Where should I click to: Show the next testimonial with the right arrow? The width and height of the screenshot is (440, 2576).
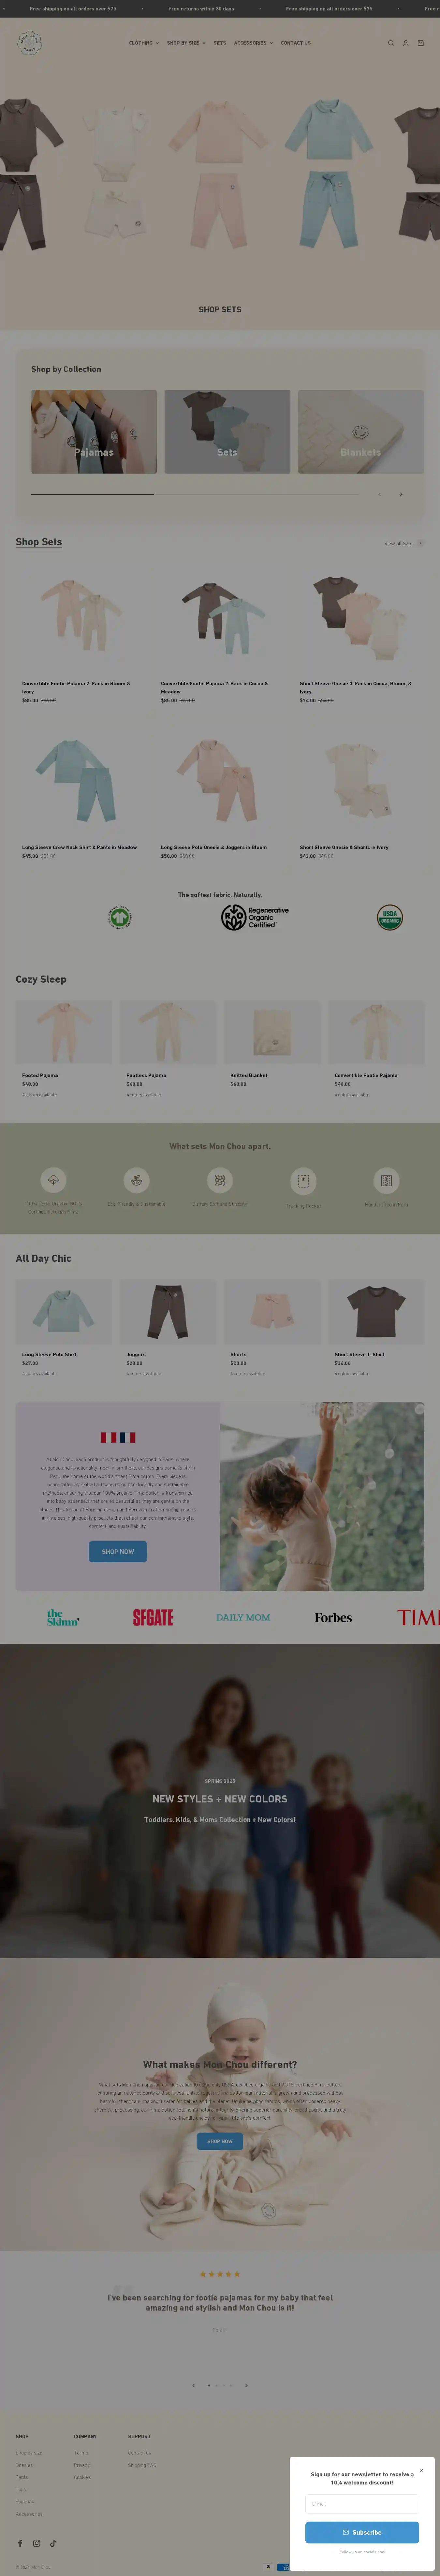pos(246,2385)
